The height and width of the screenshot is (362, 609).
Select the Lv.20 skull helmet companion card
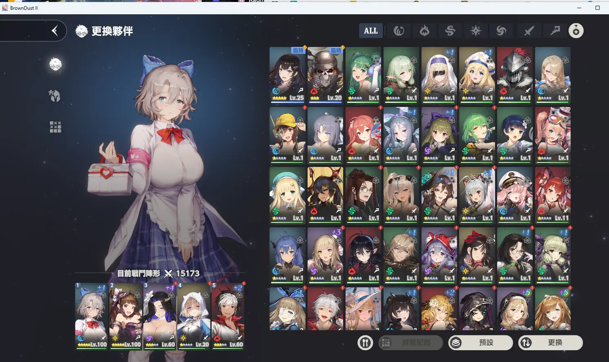pyautogui.click(x=325, y=75)
